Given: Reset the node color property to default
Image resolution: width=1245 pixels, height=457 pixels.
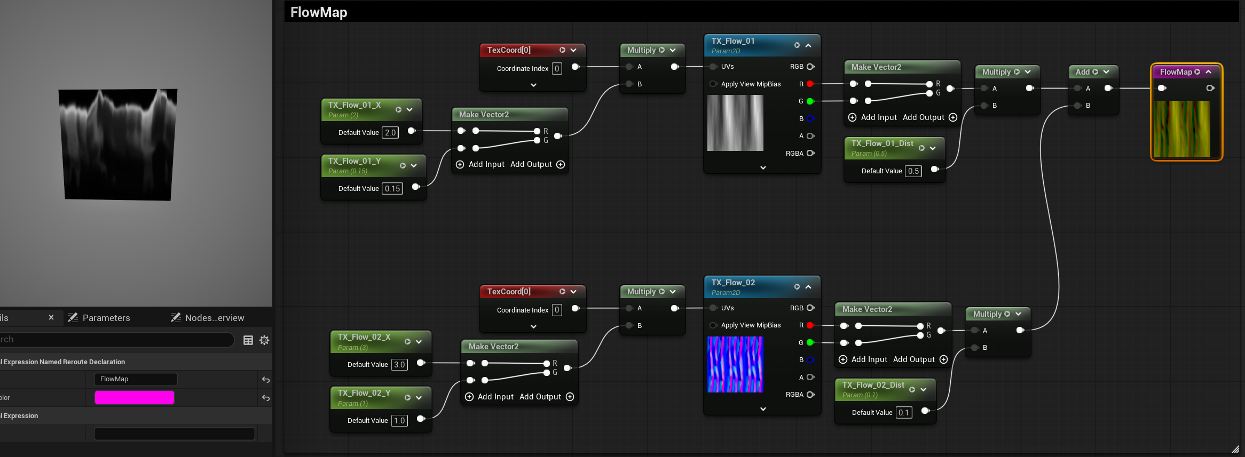Looking at the screenshot, I should click(266, 398).
